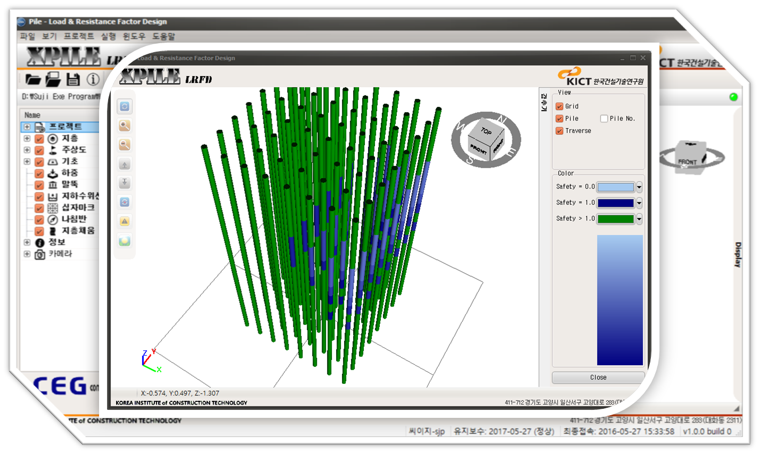Click the save-all stacked disk icon
The height and width of the screenshot is (453, 759).
pyautogui.click(x=53, y=80)
